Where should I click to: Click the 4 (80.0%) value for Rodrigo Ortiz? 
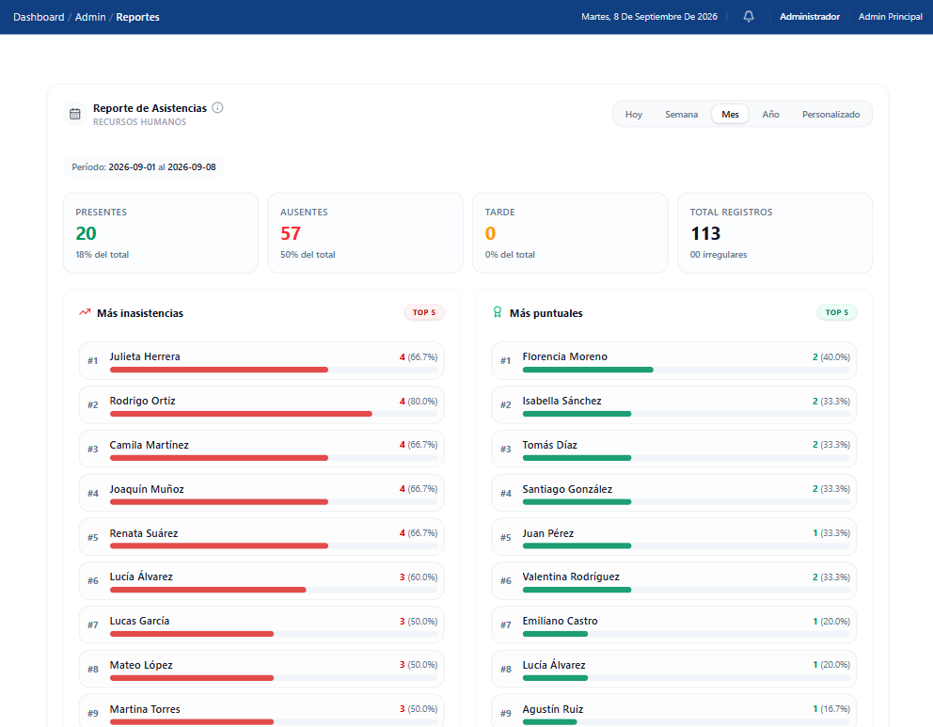click(x=419, y=401)
